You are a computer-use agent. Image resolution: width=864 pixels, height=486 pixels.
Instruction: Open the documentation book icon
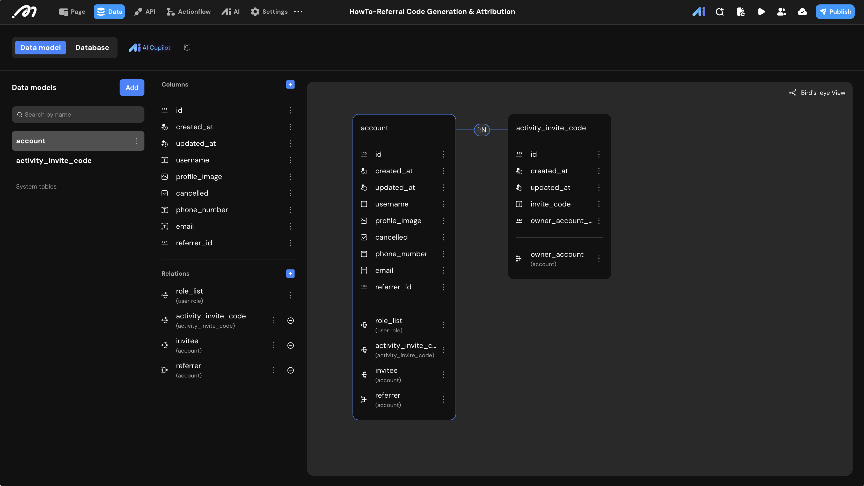[187, 48]
